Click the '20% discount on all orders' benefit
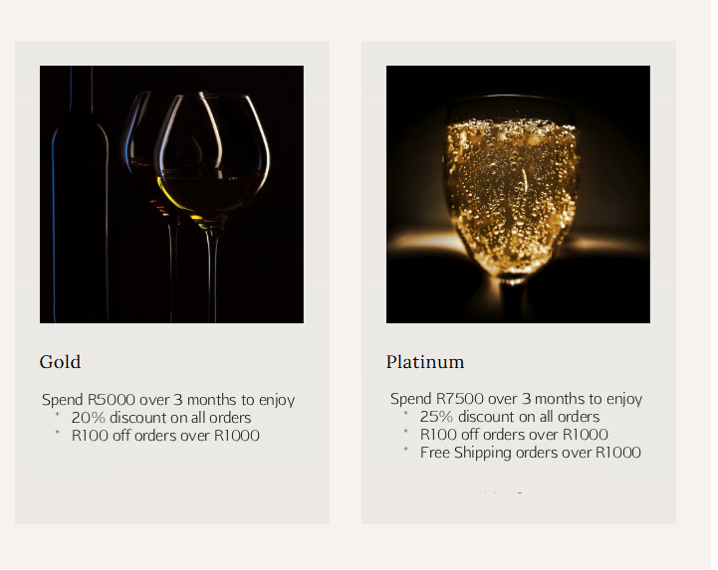The image size is (718, 570). tap(161, 418)
